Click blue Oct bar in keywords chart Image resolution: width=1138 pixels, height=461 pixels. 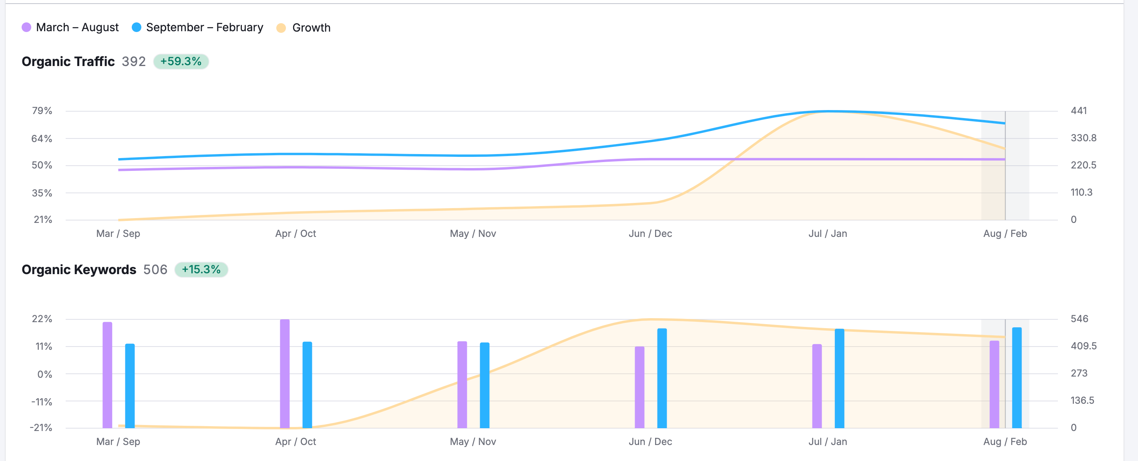(x=308, y=385)
